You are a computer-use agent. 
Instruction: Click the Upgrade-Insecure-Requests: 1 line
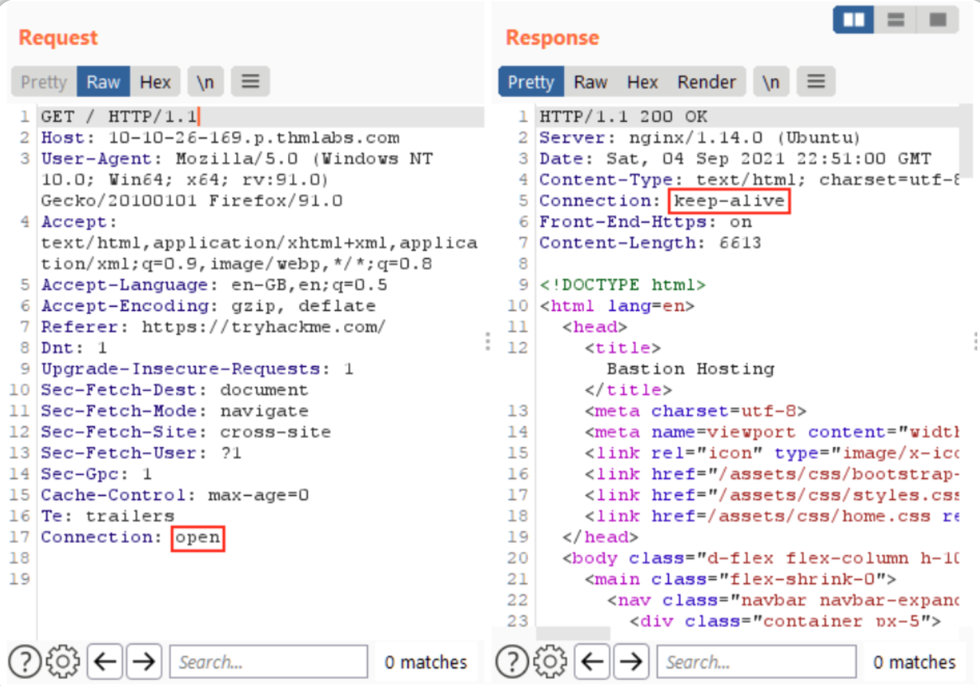pyautogui.click(x=197, y=369)
